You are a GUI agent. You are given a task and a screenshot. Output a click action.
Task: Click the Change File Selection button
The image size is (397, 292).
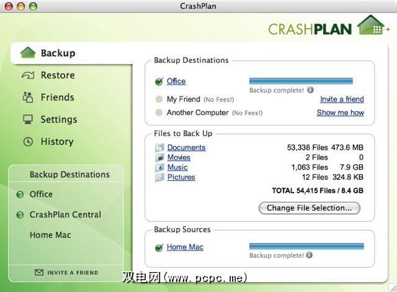click(x=309, y=208)
